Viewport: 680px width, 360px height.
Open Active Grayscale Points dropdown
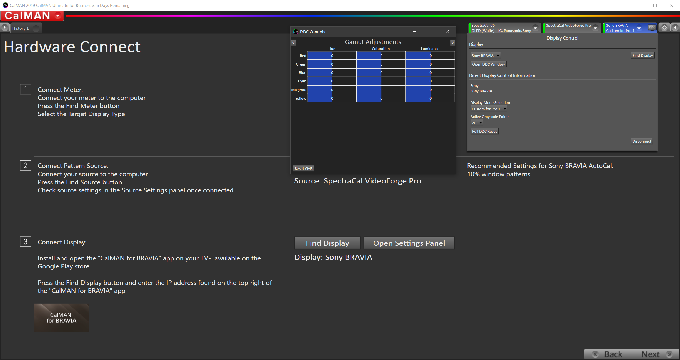(x=477, y=123)
